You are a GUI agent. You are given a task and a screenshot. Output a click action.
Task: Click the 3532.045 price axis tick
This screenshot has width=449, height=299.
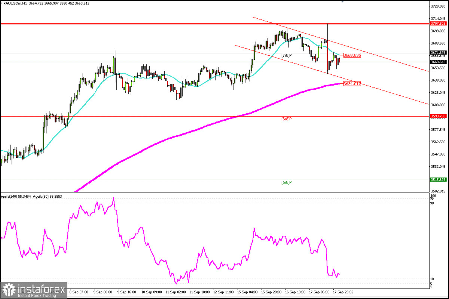[439, 167]
